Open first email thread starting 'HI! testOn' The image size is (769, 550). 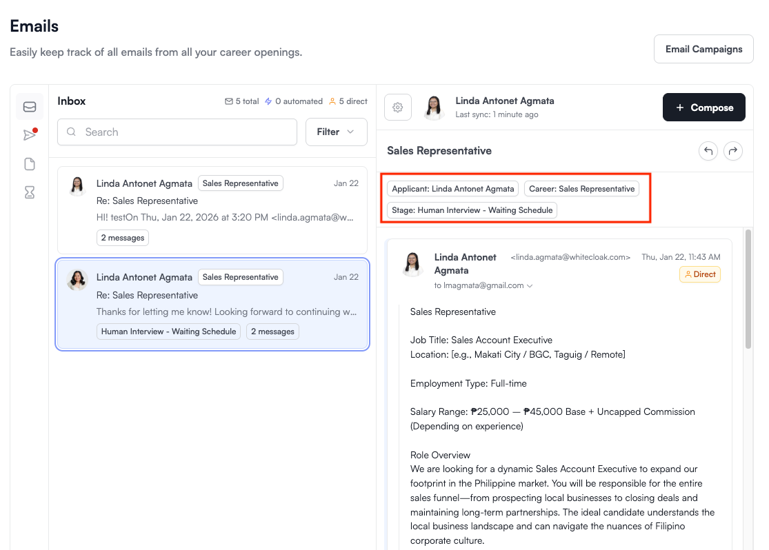click(212, 210)
